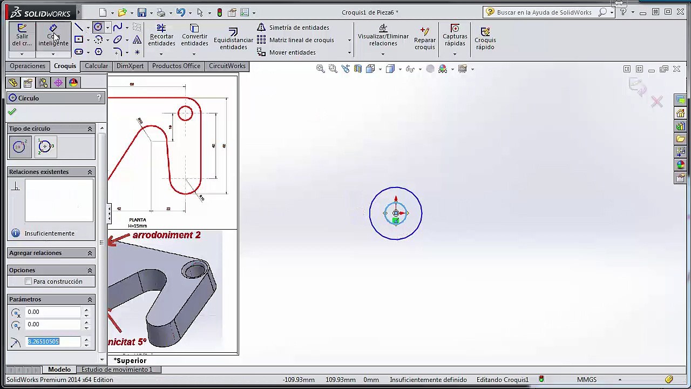691x389 pixels.
Task: Accept the circle with the green checkmark
Action: (12, 112)
